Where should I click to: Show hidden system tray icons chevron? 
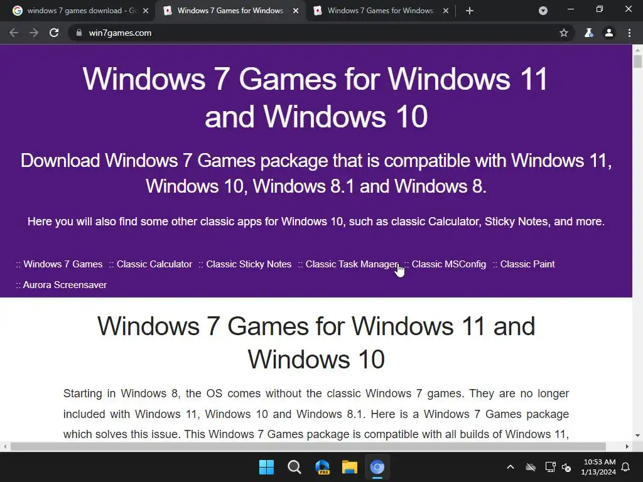(511, 467)
